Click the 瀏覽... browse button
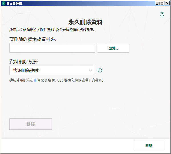 click(x=113, y=48)
